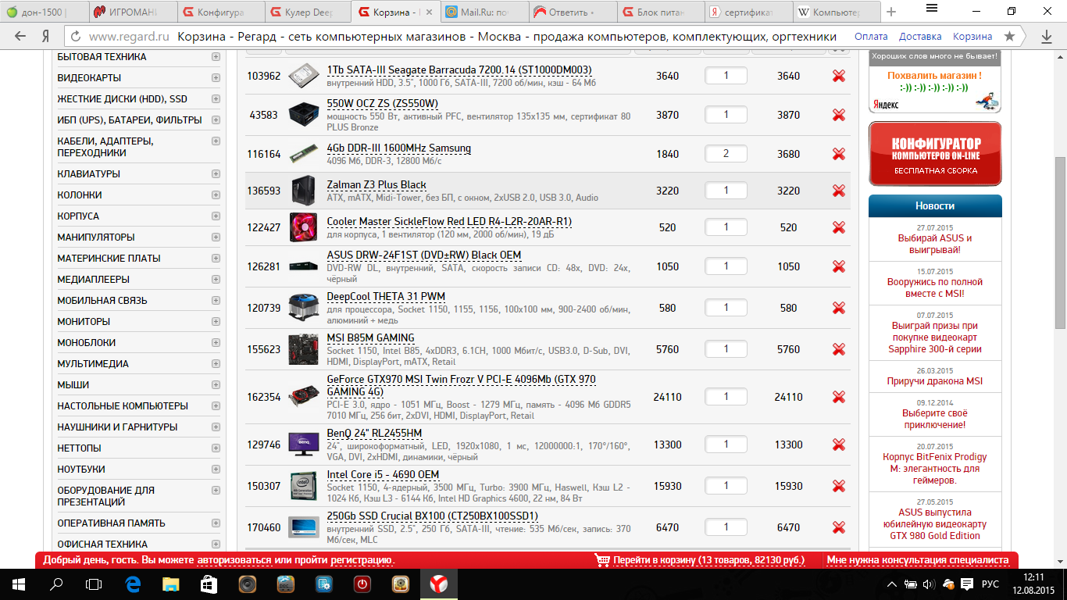Remove Intel Core i5-4690 OEM from cart
Screen dimensions: 1067x600
[839, 486]
